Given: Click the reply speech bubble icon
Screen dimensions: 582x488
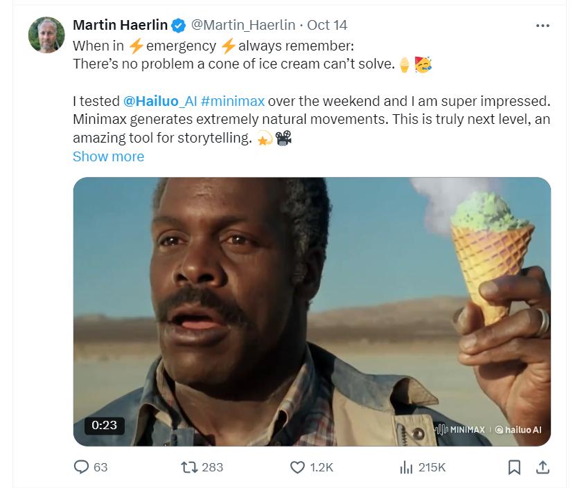Looking at the screenshot, I should click(x=82, y=467).
